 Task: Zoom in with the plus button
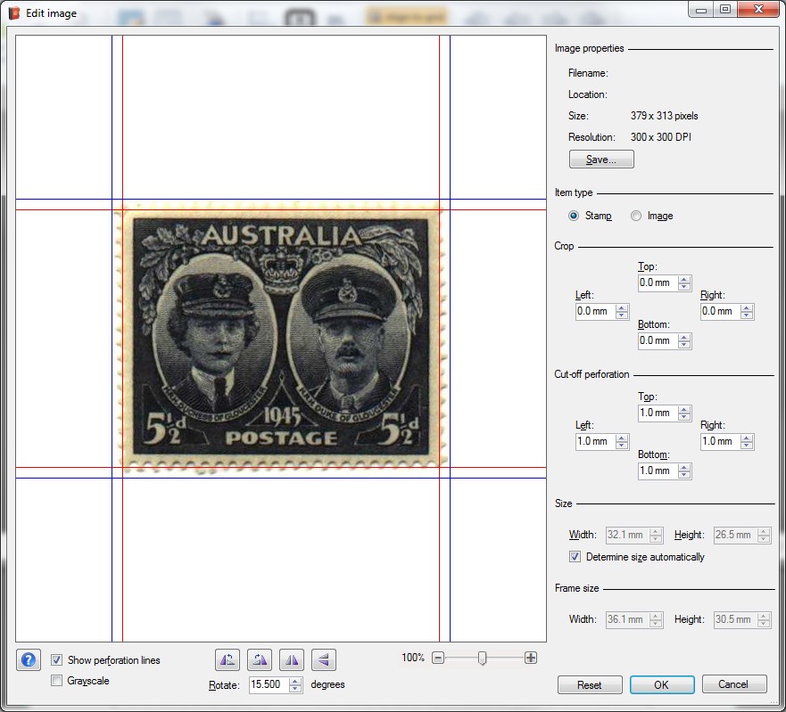click(x=530, y=658)
